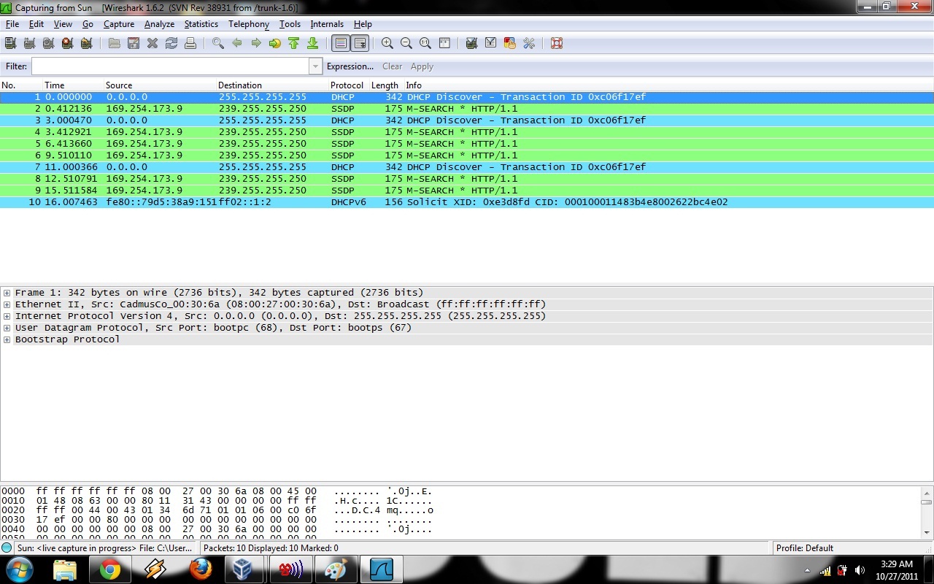Stop the running live capture
Viewport: 934px width, 584px height.
click(68, 43)
